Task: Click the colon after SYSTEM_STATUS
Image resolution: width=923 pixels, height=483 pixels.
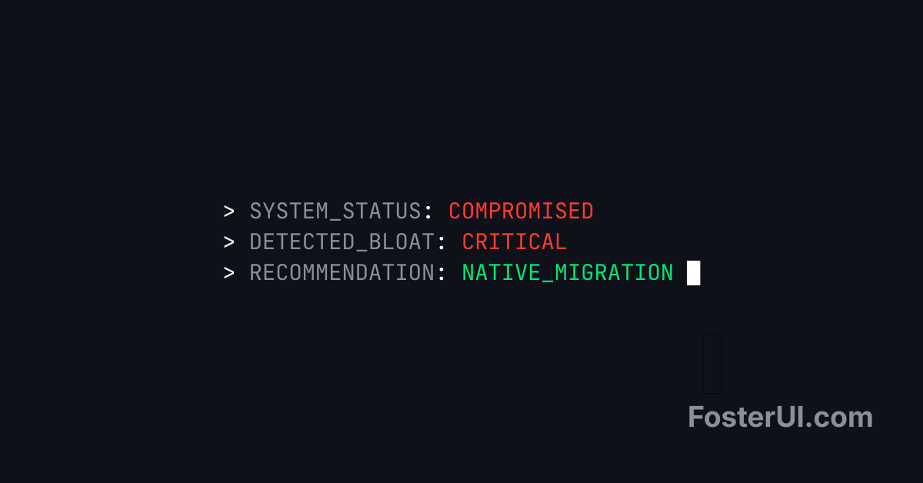Action: [428, 212]
